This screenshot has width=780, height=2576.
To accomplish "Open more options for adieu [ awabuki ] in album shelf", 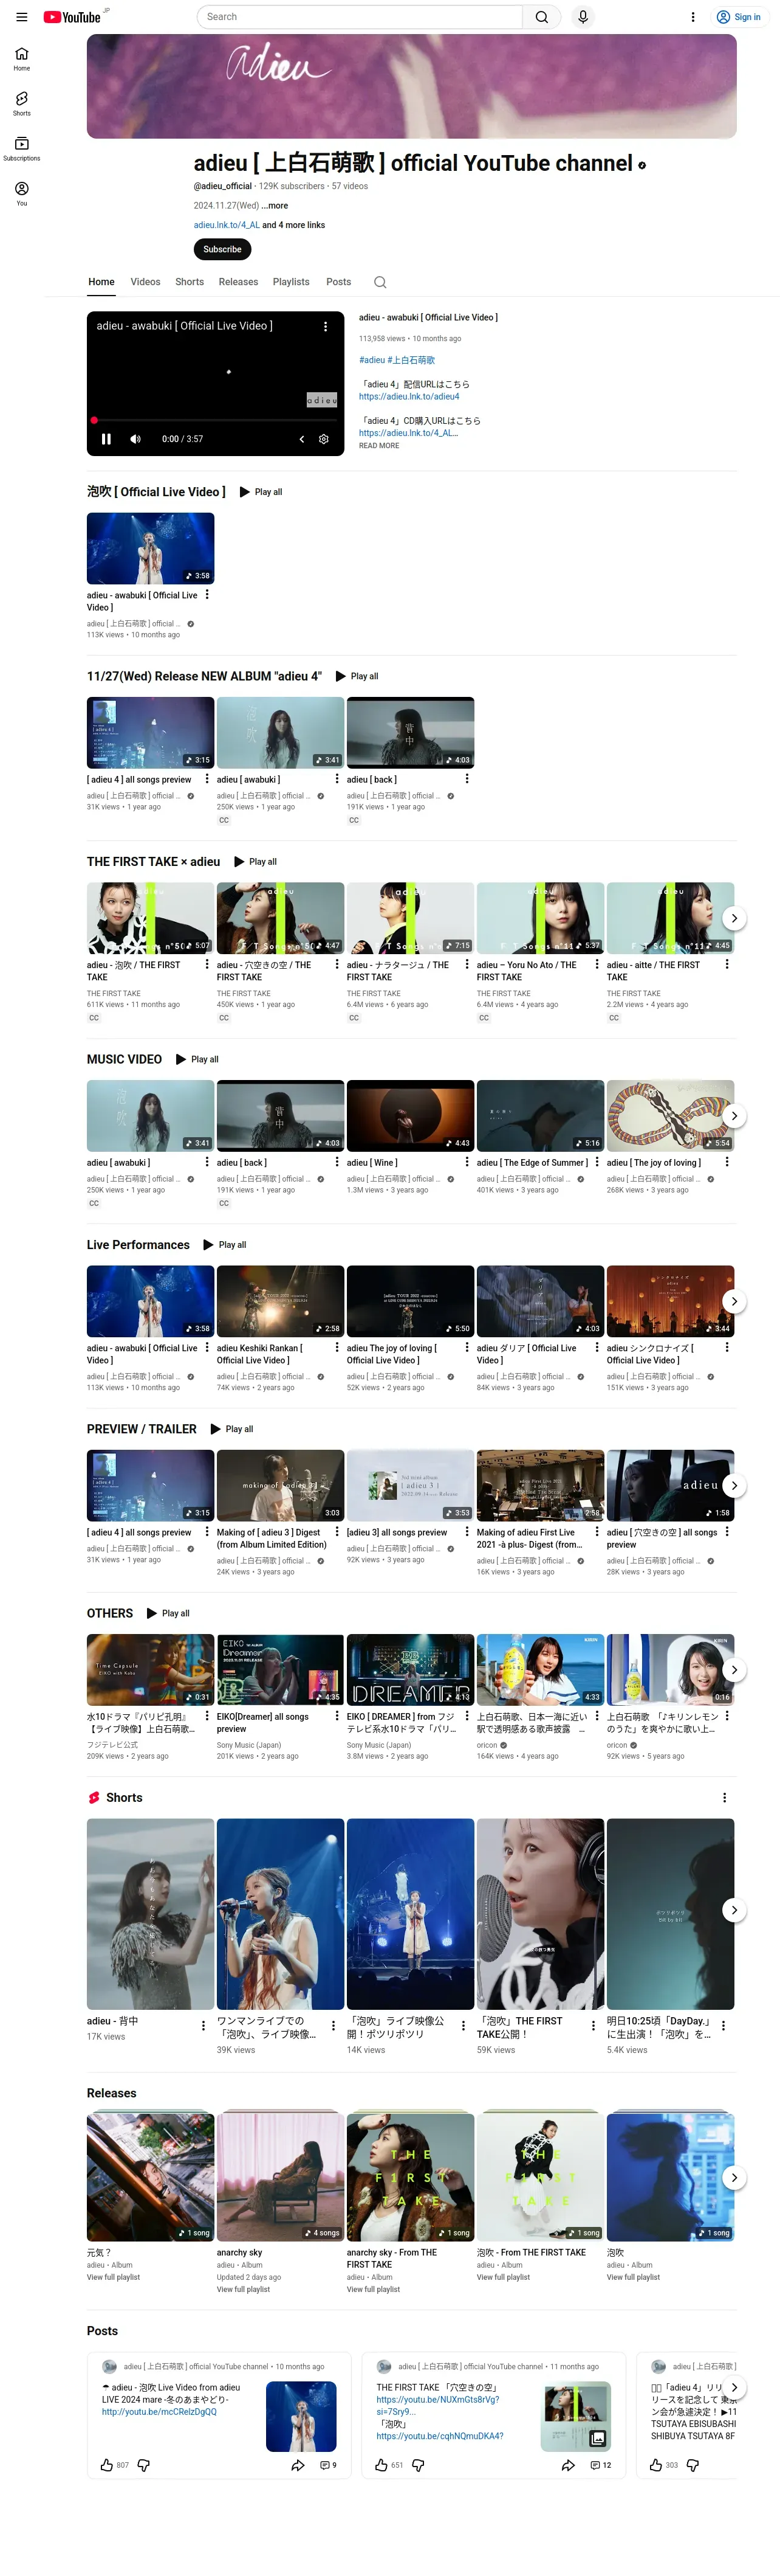I will coord(338,780).
